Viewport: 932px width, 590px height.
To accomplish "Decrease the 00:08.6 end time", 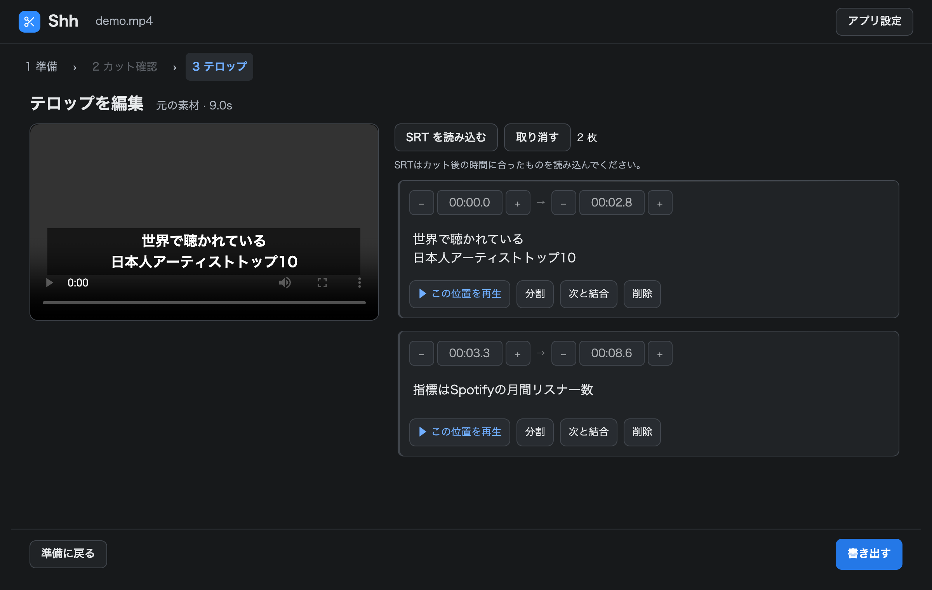I will 564,353.
